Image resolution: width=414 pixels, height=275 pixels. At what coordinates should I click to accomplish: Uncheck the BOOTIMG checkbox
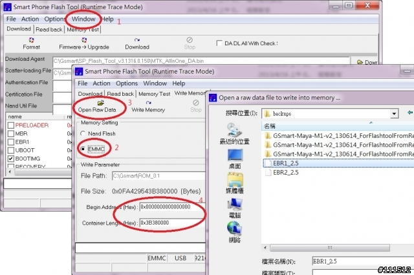11,159
